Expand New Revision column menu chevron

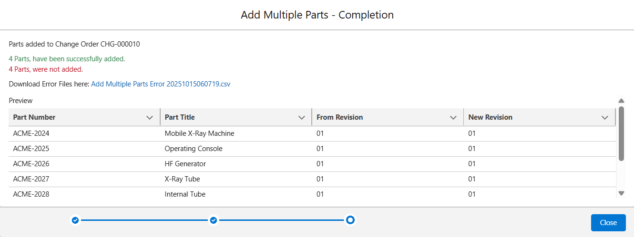(x=605, y=118)
